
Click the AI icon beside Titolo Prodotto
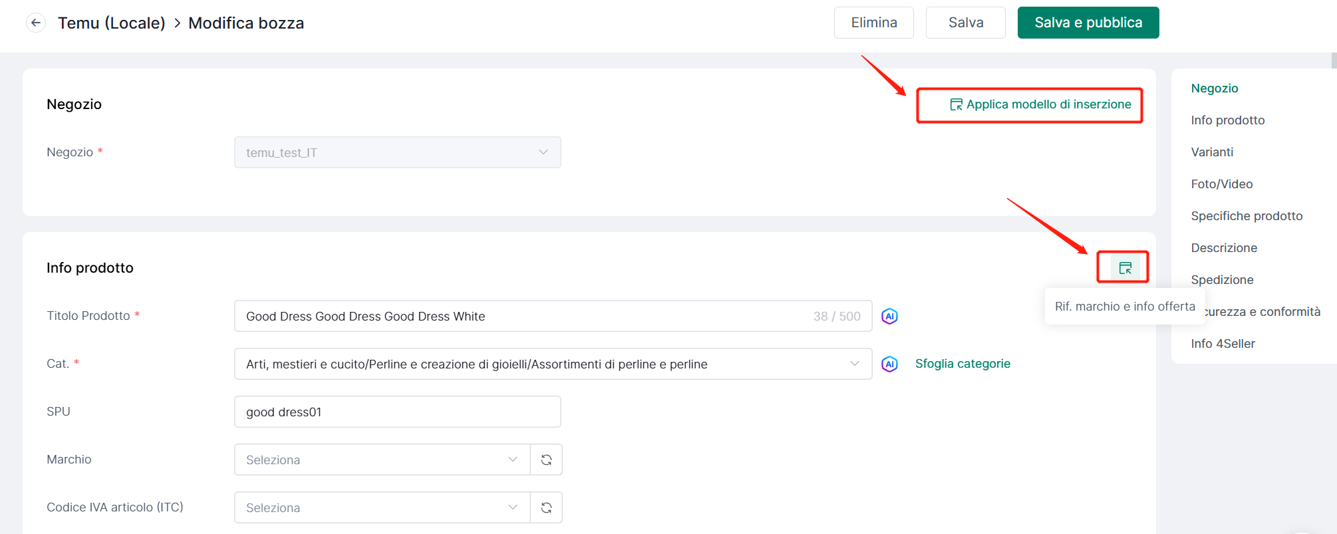coord(889,317)
